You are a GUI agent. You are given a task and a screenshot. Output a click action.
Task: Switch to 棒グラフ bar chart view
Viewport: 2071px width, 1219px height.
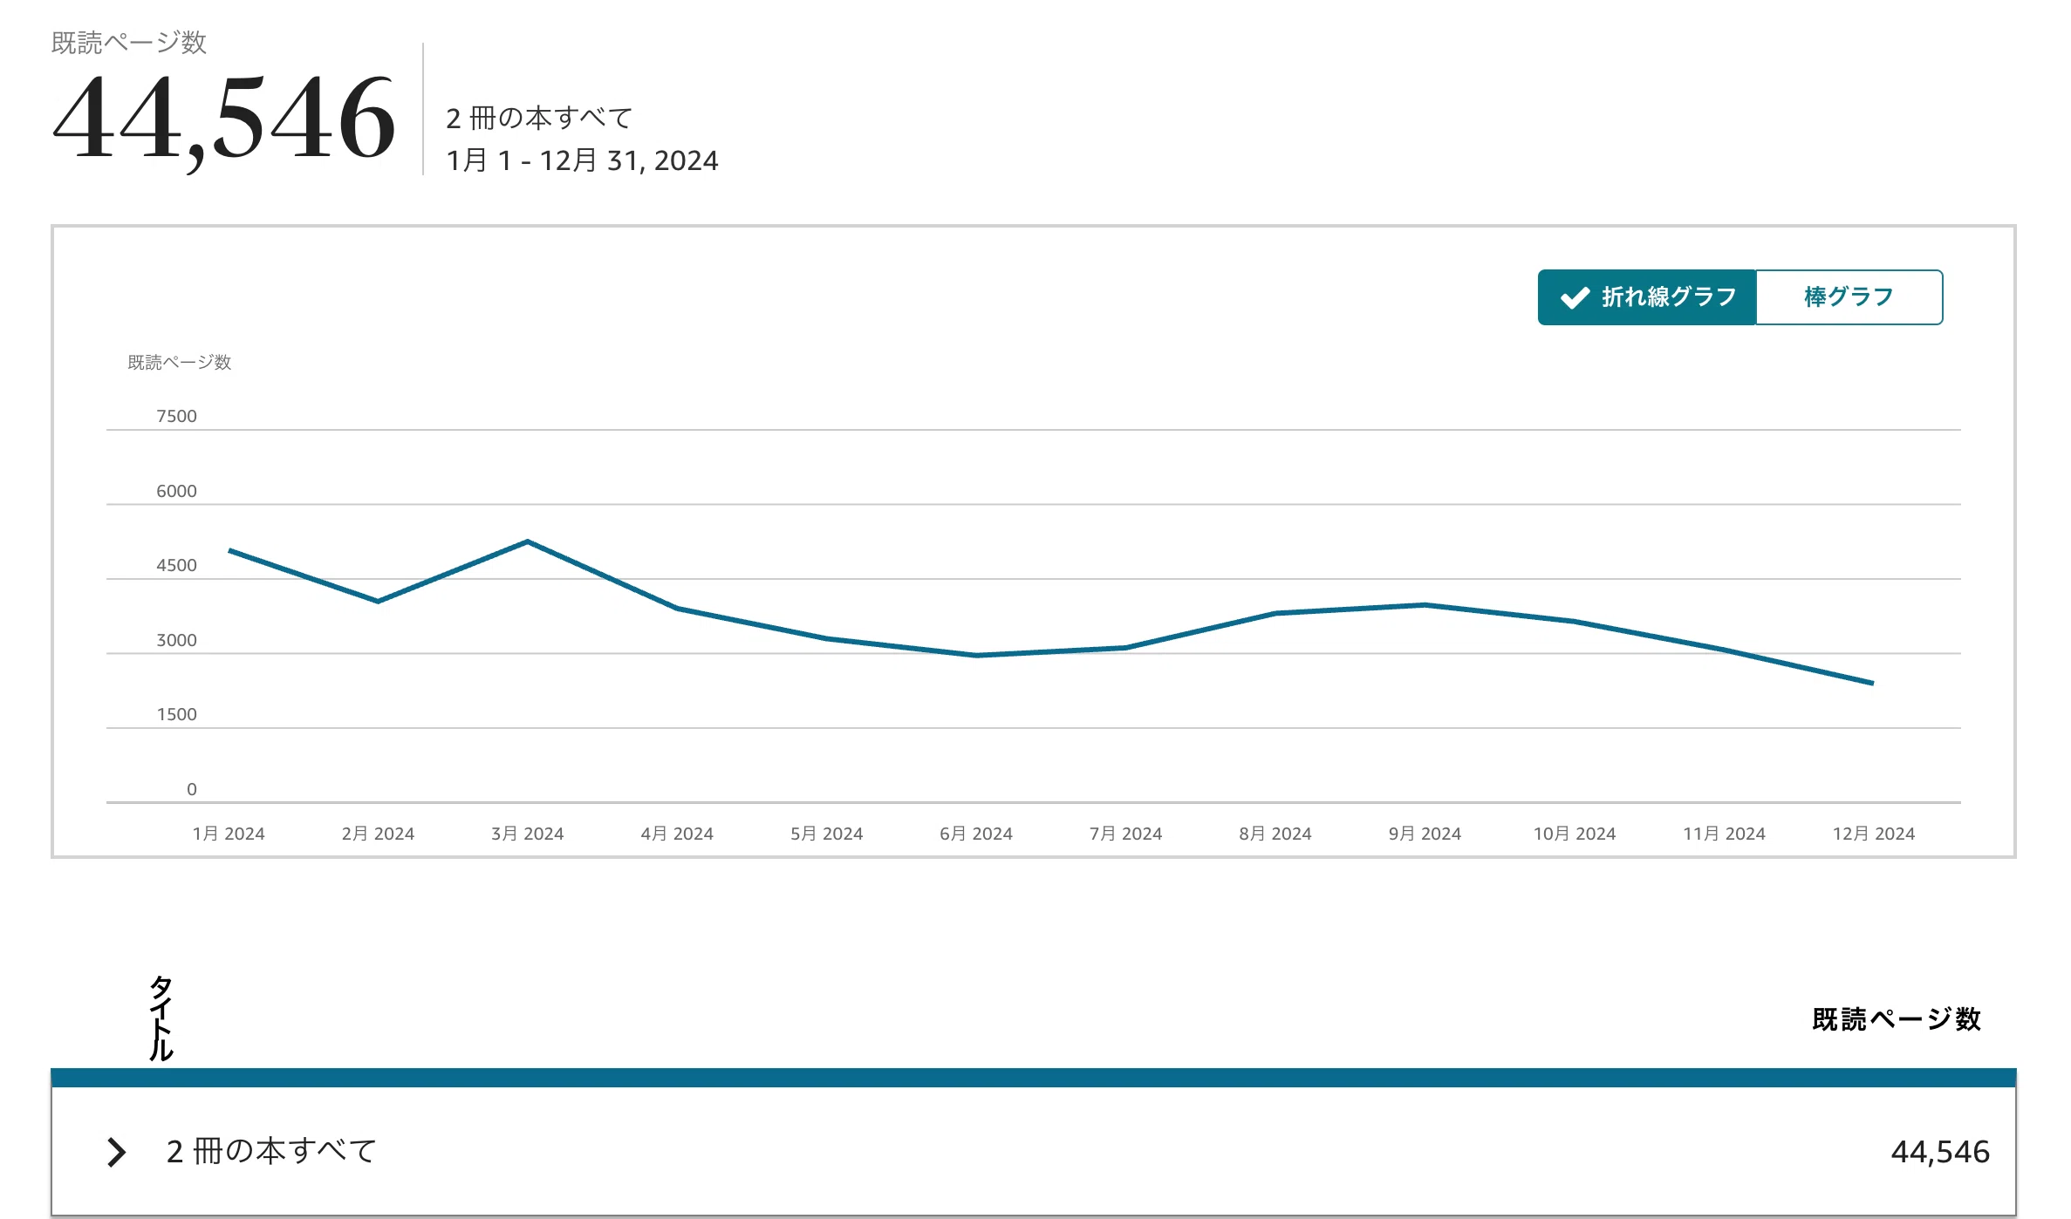point(1849,297)
